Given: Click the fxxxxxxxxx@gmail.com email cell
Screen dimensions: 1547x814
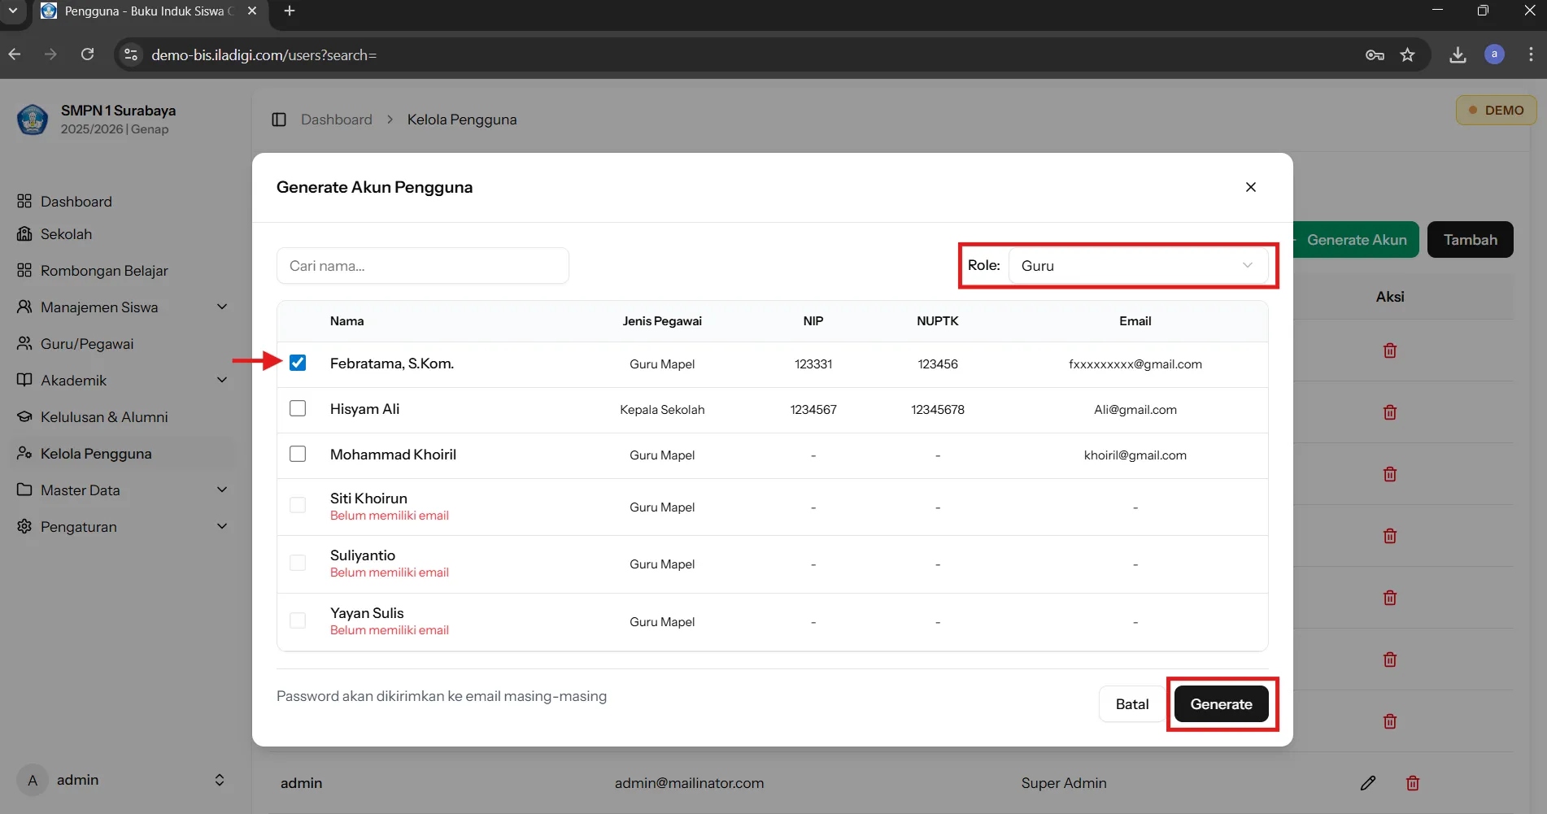Looking at the screenshot, I should pyautogui.click(x=1135, y=364).
